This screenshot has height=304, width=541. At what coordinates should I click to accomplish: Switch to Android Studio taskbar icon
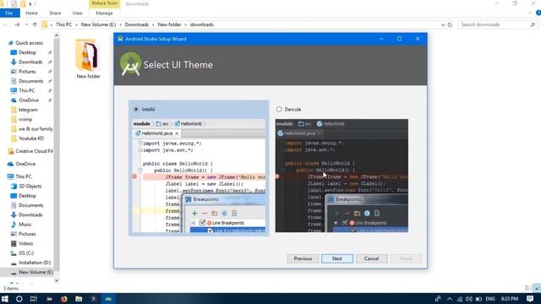tap(108, 298)
